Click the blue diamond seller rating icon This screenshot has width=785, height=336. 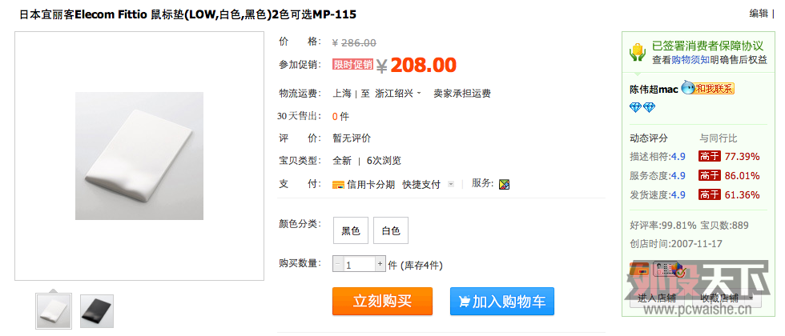pyautogui.click(x=642, y=107)
